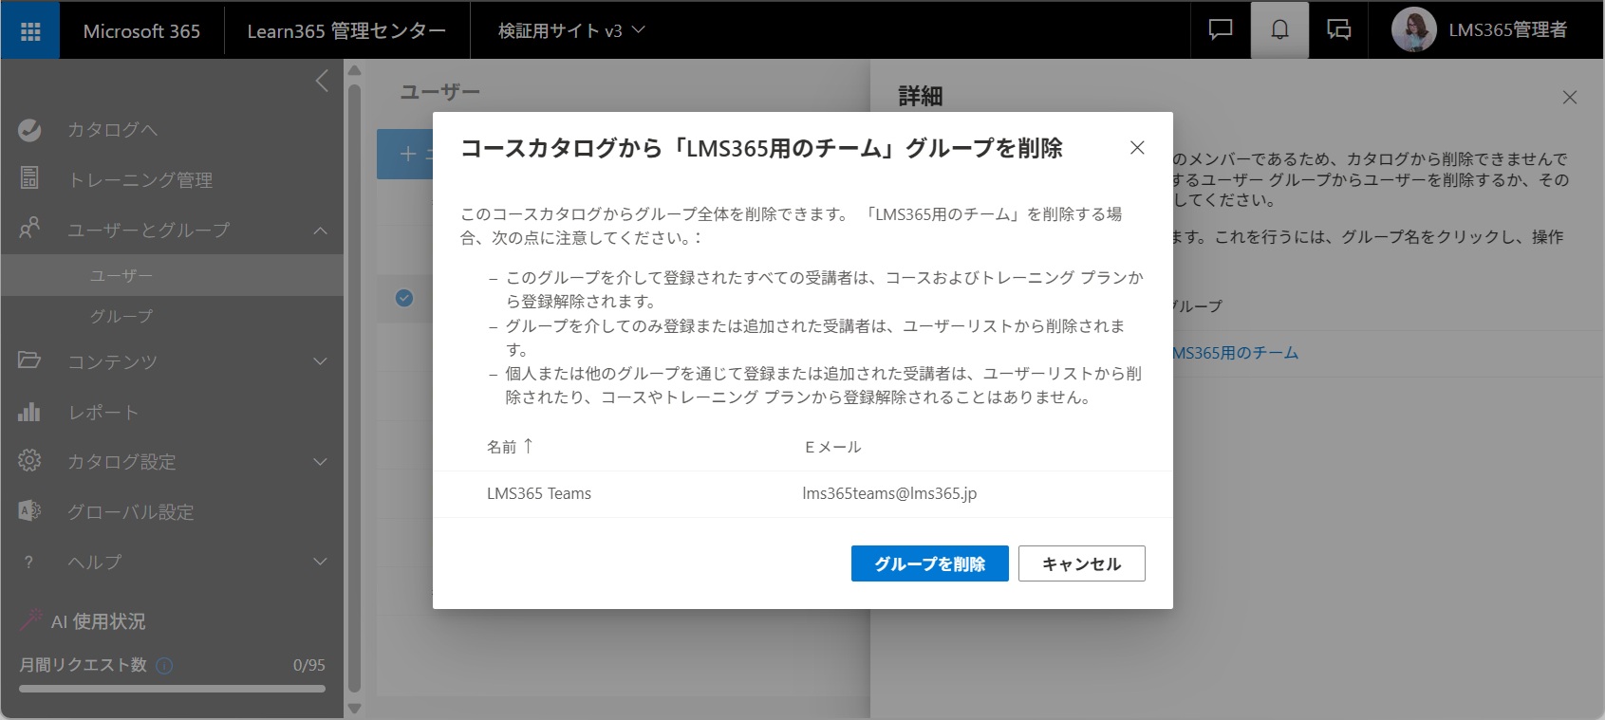Image resolution: width=1605 pixels, height=720 pixels.
Task: Click the AI 使用状況 magic wand icon
Action: click(x=31, y=620)
